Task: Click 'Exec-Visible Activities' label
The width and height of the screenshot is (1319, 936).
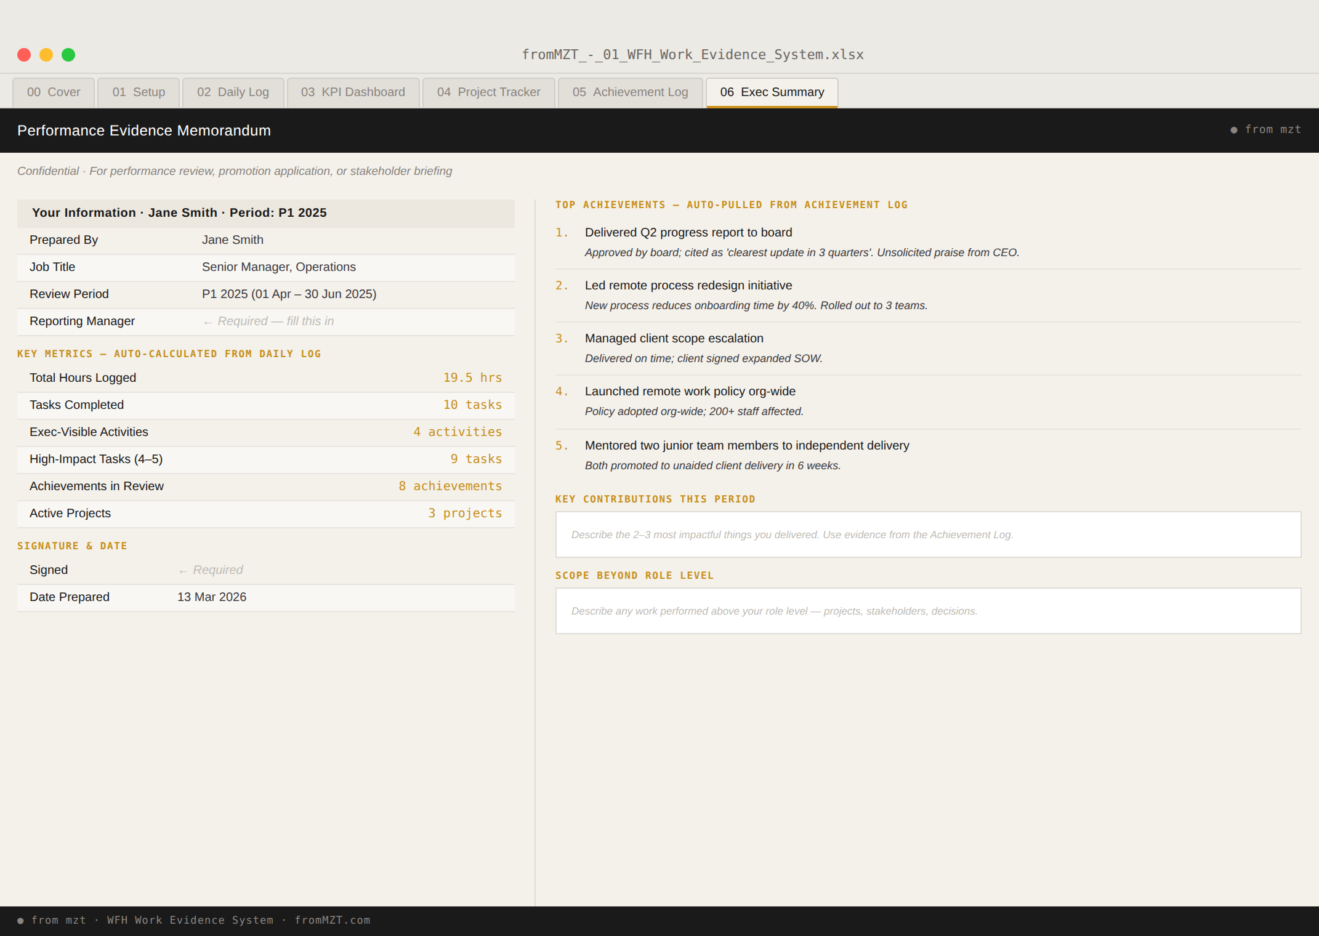Action: click(89, 432)
